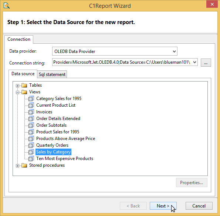Open the Connection string dropdown arrow
Image resolution: width=220 pixels, height=216 pixels.
(194, 62)
